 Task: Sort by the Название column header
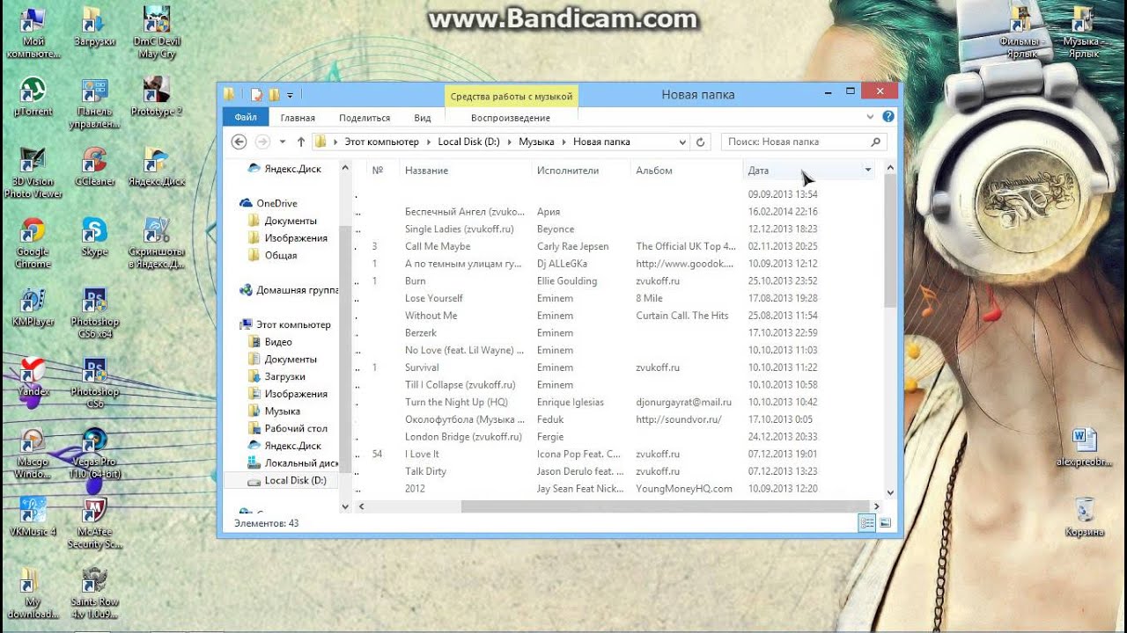pyautogui.click(x=465, y=170)
